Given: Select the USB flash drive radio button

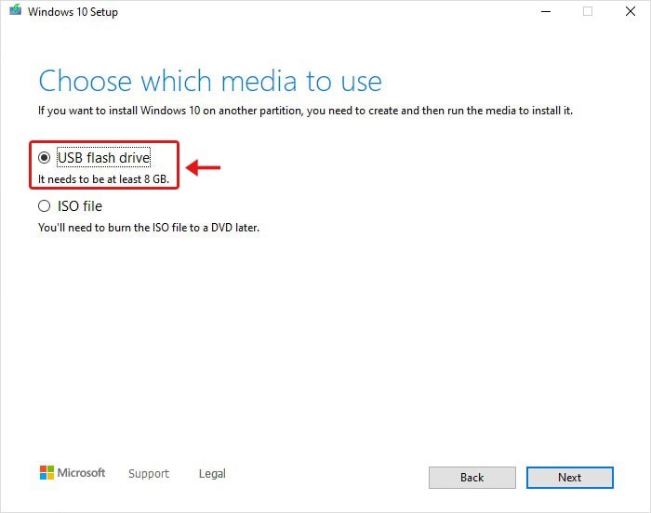Looking at the screenshot, I should click(45, 158).
